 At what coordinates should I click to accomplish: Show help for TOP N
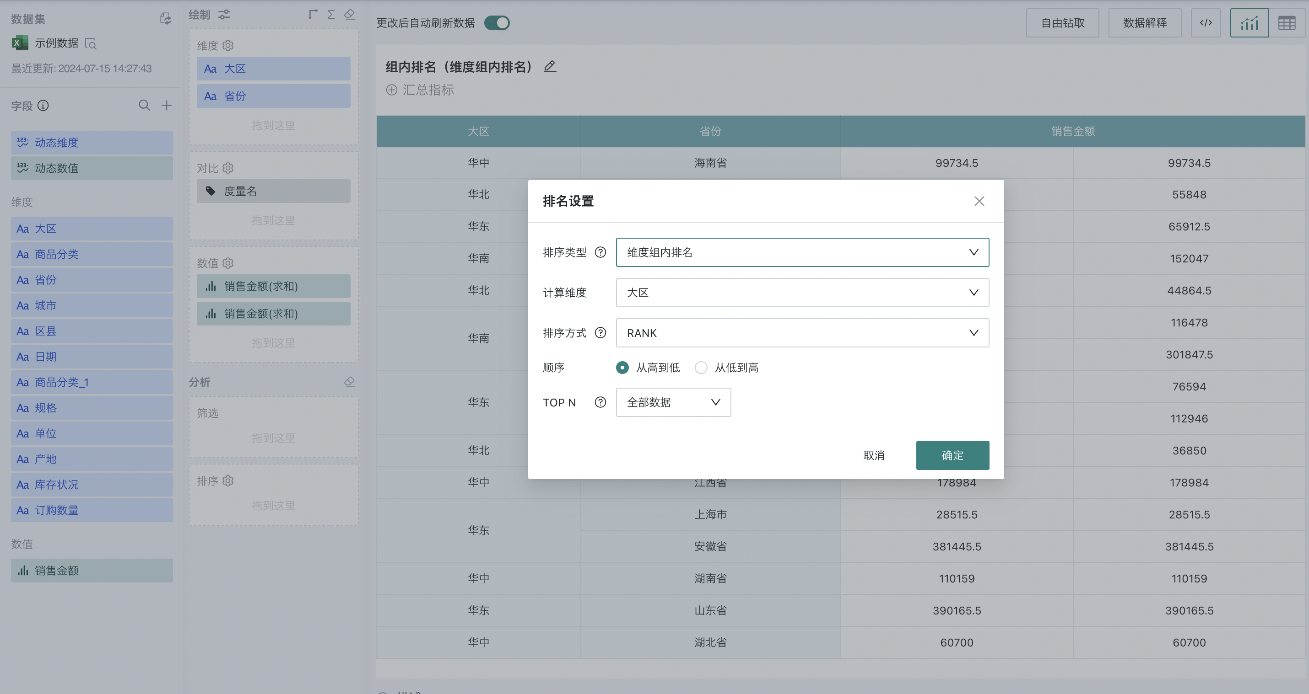pyautogui.click(x=600, y=402)
